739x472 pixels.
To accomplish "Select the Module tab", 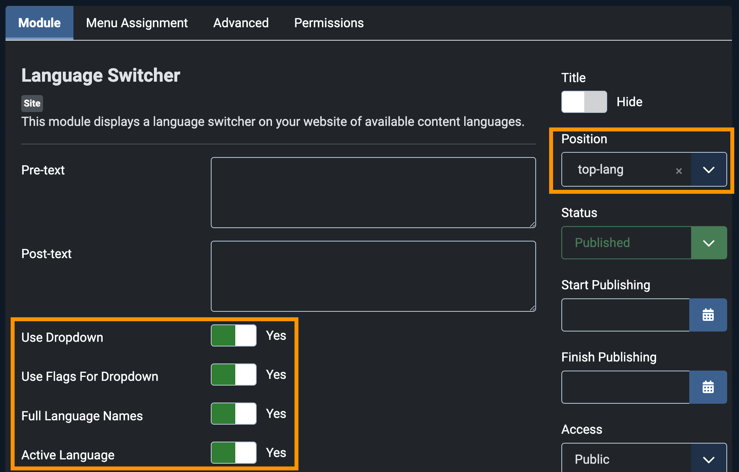I will click(39, 23).
